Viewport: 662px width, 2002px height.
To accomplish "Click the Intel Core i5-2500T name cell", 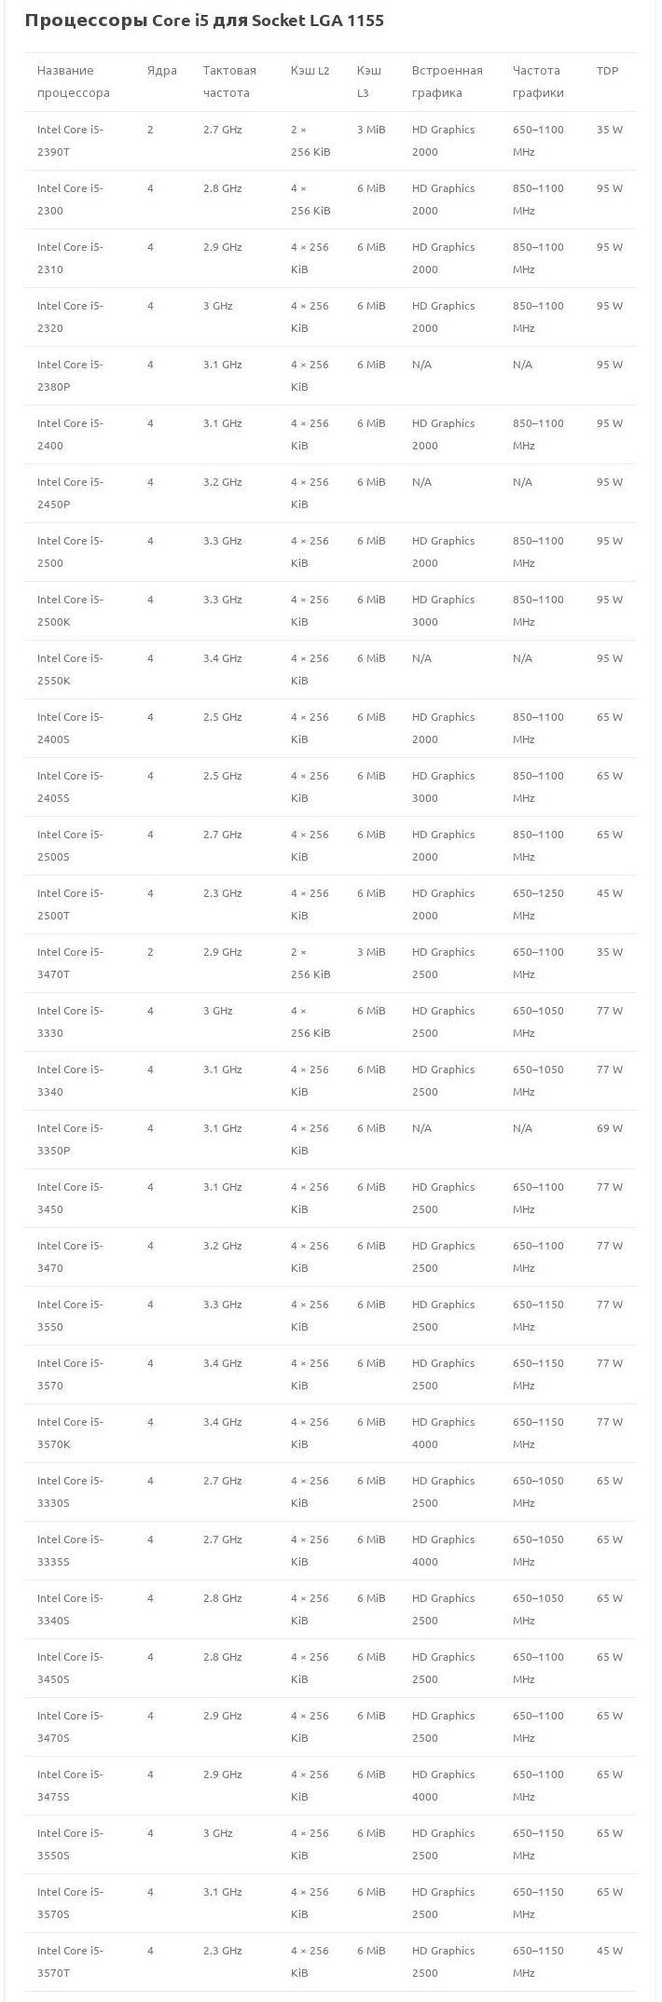I will coord(70,904).
